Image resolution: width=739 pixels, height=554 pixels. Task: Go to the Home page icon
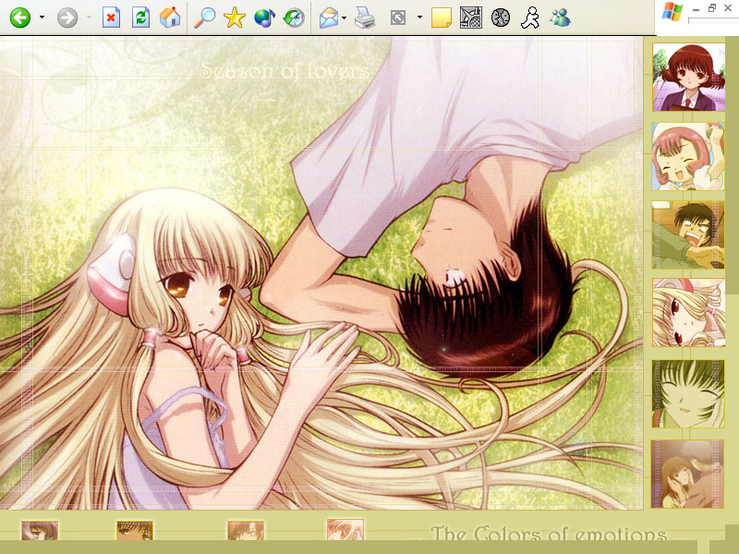(170, 18)
